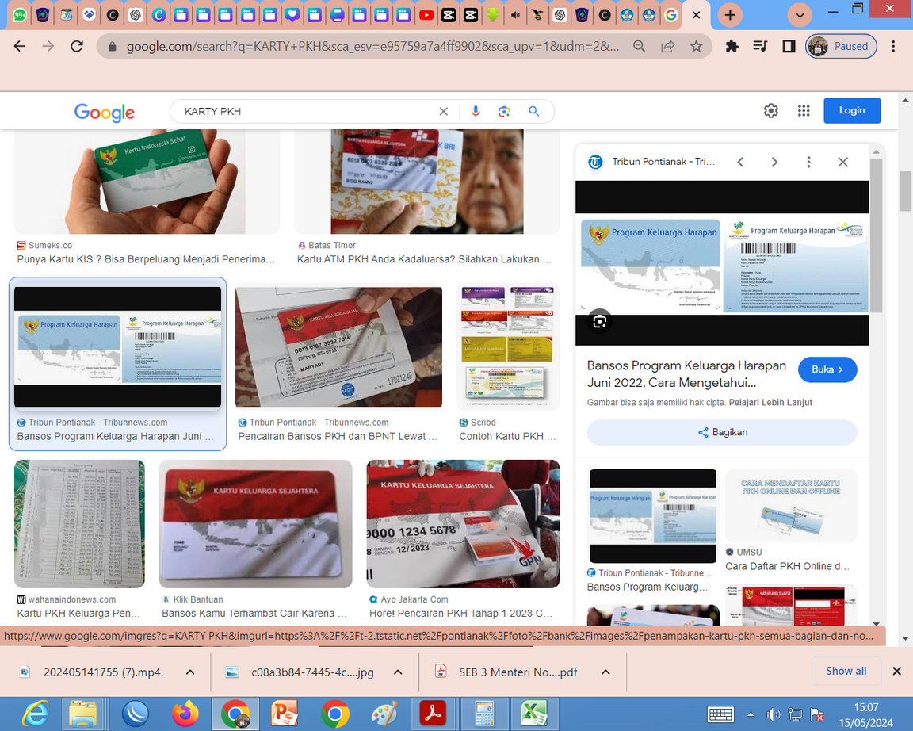
Task: Start a voice search with the microphone
Action: tap(476, 111)
